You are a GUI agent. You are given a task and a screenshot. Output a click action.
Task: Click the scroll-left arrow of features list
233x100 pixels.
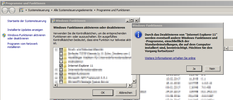[x=55, y=85]
